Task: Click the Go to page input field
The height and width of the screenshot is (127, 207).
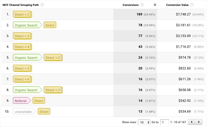Action: (165, 122)
